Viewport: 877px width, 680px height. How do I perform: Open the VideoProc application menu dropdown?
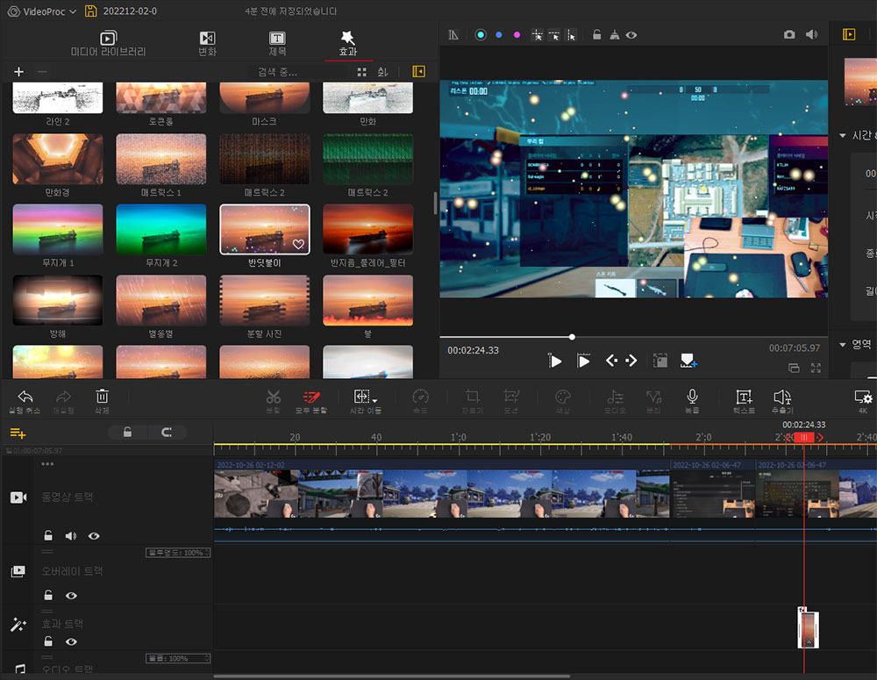pos(72,11)
